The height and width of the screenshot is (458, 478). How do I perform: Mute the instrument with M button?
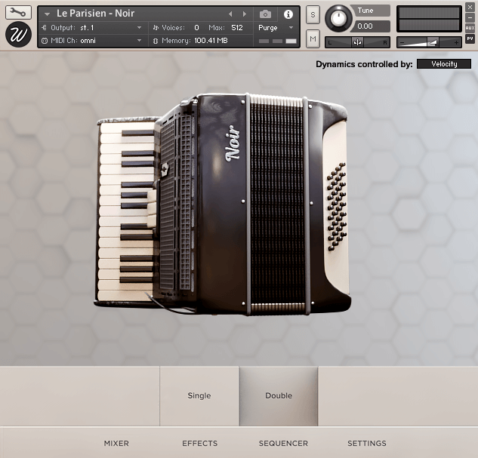(313, 38)
